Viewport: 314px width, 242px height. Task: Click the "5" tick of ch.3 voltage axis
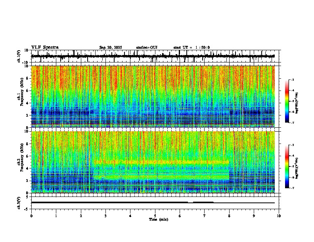point(27,197)
